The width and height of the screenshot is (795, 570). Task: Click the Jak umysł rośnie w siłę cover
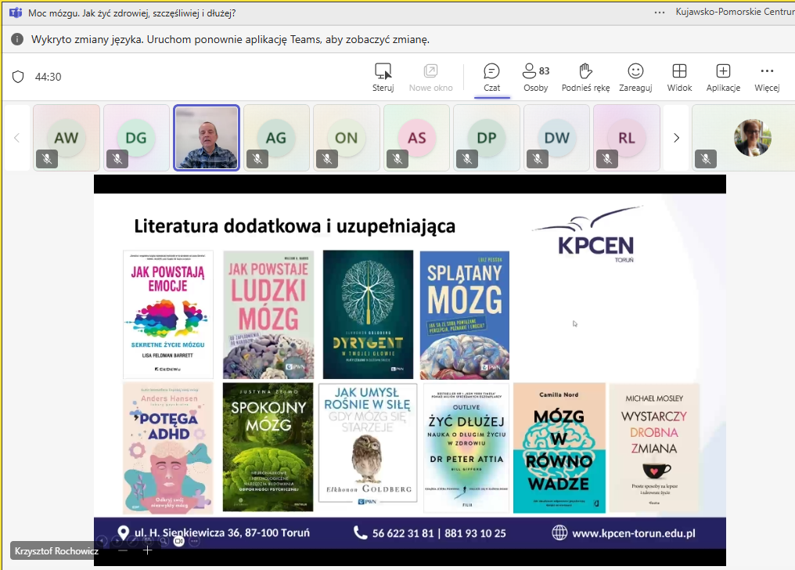point(368,444)
